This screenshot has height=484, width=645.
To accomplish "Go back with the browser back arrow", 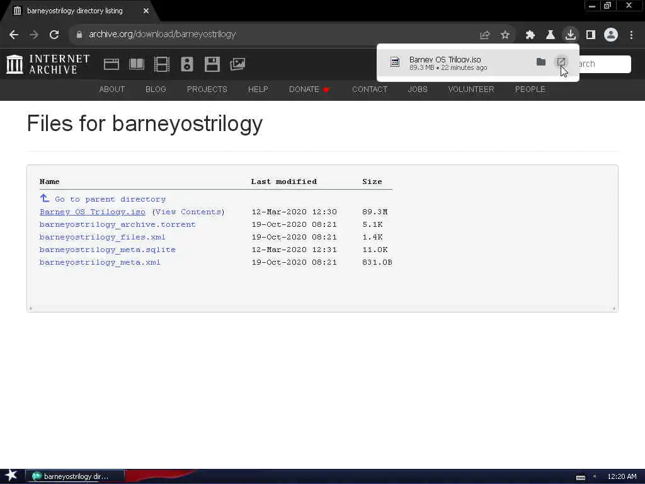I will pyautogui.click(x=14, y=35).
